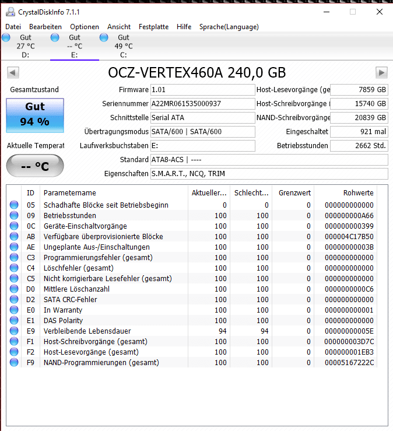Open the Datei menu
393x431 pixels.
tap(13, 27)
